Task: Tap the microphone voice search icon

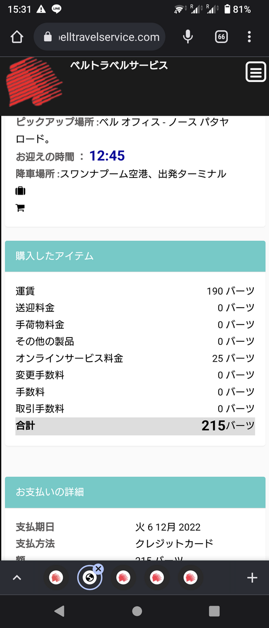Action: tap(188, 37)
